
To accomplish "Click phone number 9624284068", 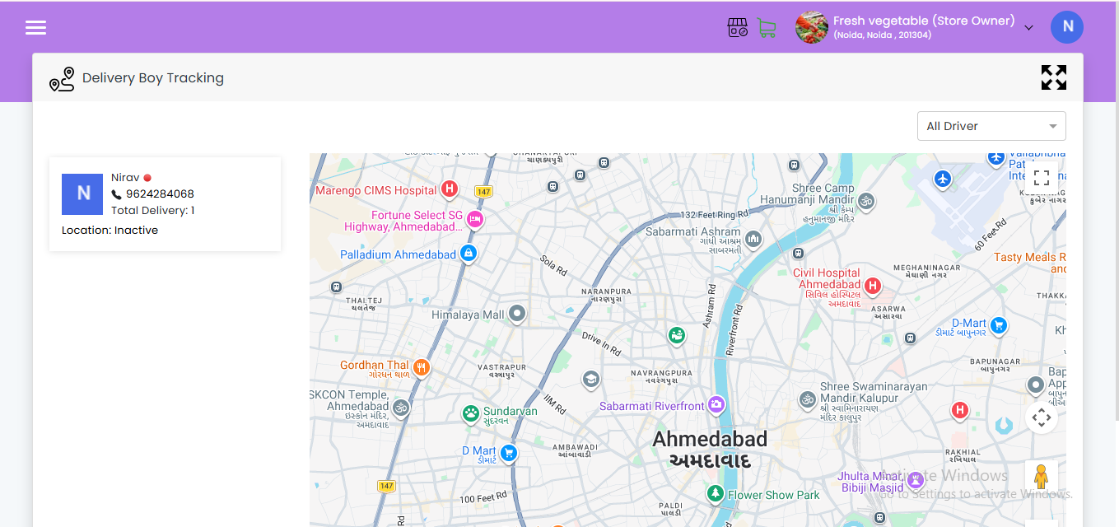I will coord(160,194).
